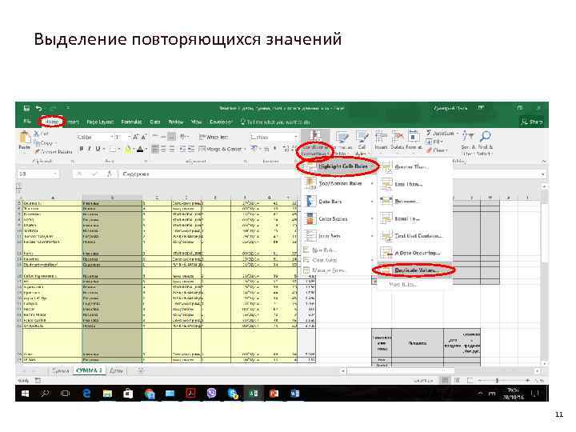This screenshot has height=432, width=576.
Task: Increase font size with the larger A icon
Action: [135, 137]
